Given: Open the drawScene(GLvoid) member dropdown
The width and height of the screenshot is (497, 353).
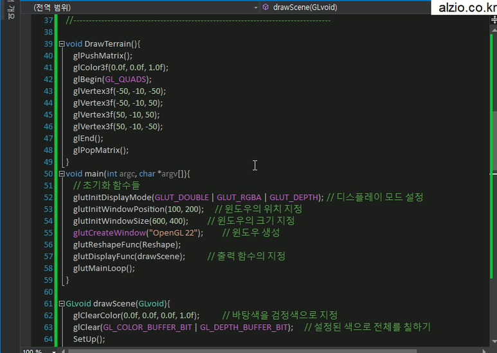Looking at the screenshot, I should [345, 7].
